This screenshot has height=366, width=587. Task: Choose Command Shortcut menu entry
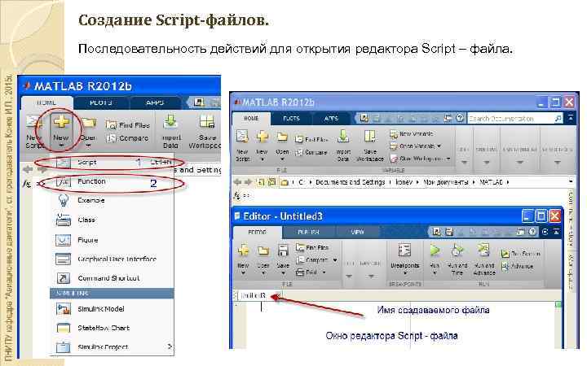(x=113, y=278)
